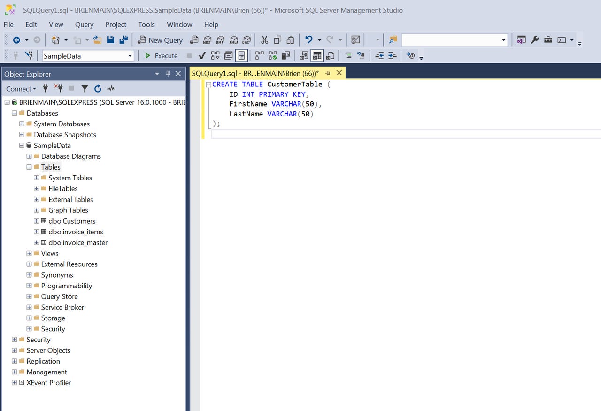This screenshot has width=601, height=411.
Task: Open a new query window
Action: coord(160,40)
